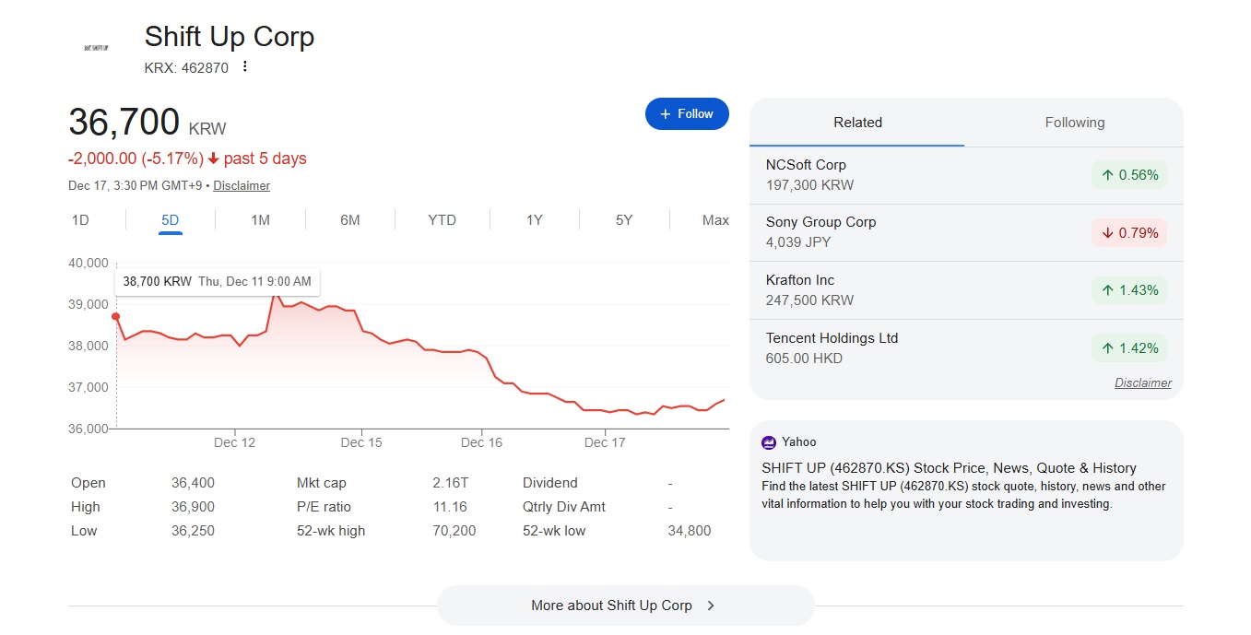1251x635 pixels.
Task: Open Sony Group Corp related stock
Action: point(966,232)
